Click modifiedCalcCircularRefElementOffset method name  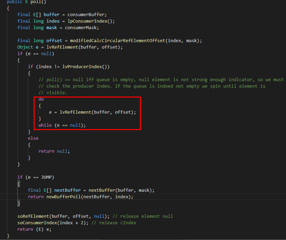pos(118,41)
